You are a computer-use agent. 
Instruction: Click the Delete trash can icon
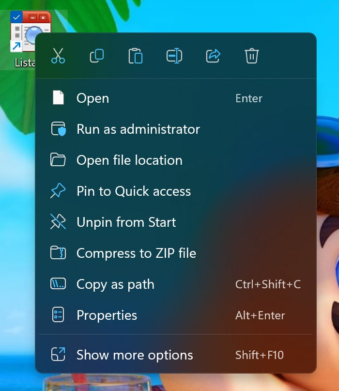point(252,56)
